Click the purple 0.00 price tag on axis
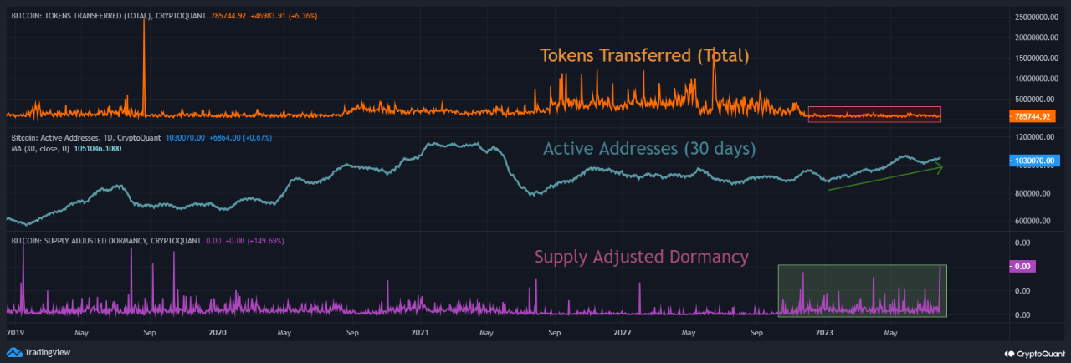The image size is (1071, 363). pyautogui.click(x=1023, y=266)
